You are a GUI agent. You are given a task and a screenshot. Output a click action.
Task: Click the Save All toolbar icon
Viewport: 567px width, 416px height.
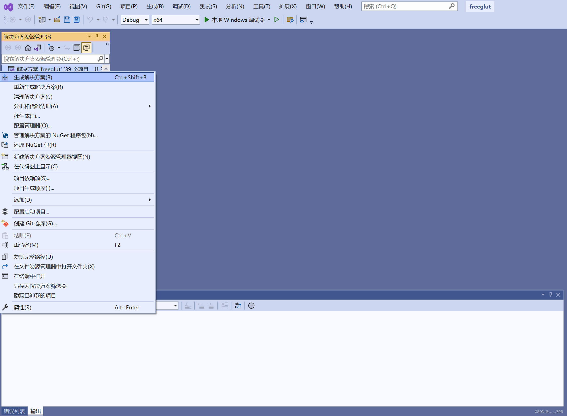tap(77, 20)
